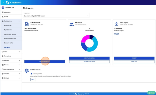Click the View Log button
The width and height of the screenshot is (156, 95).
click(134, 62)
